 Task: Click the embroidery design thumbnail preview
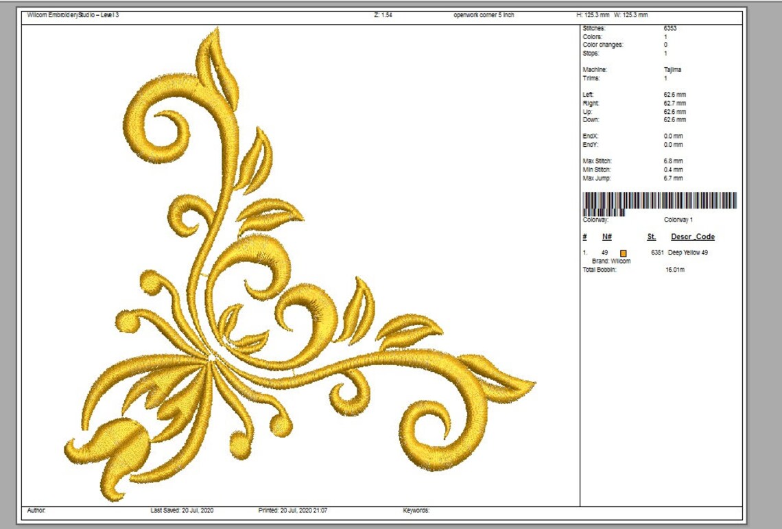[x=240, y=274]
